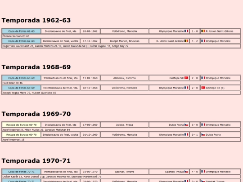Click the Turkish flag in the 11-09-1968 match row
This screenshot has width=243, height=182.
coord(186,78)
